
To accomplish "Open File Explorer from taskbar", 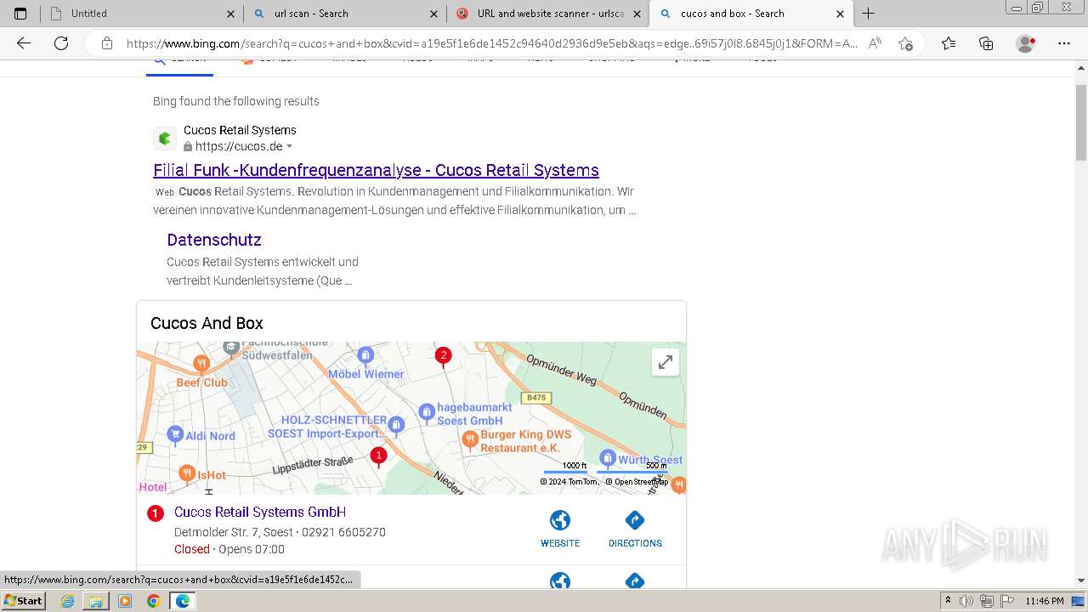I will [96, 601].
